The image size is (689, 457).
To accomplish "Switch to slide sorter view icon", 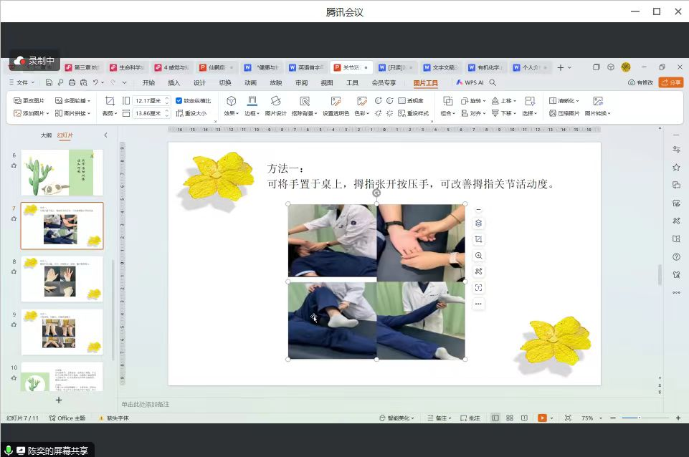I will 510,418.
